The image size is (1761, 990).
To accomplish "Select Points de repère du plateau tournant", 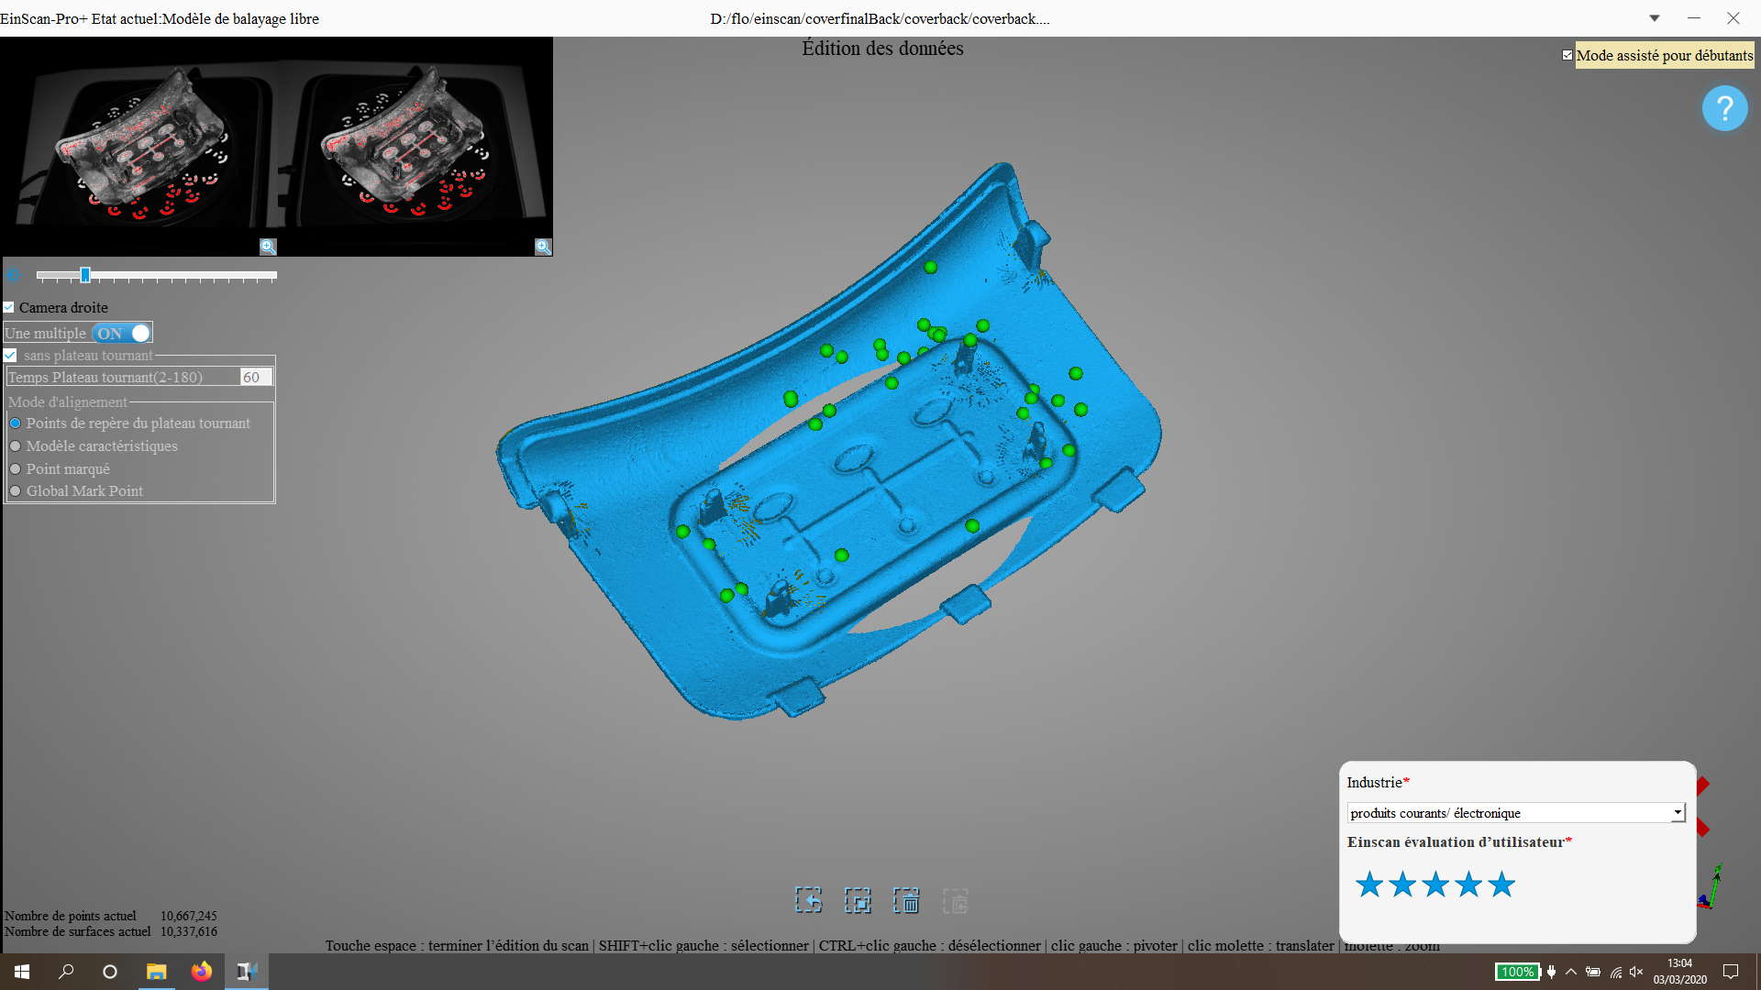I will pyautogui.click(x=16, y=423).
